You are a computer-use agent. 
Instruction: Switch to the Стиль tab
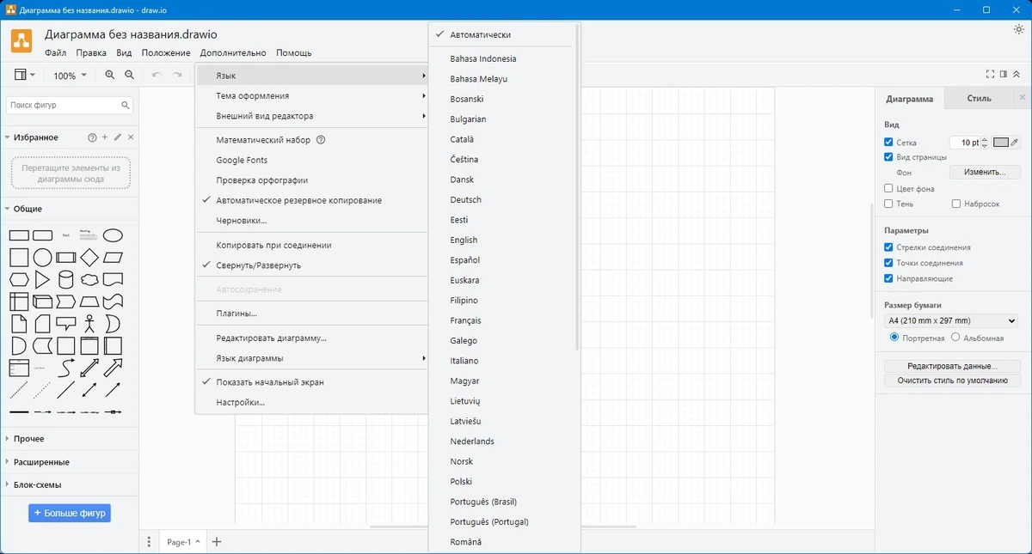pos(979,98)
